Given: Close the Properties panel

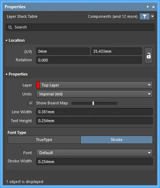Looking at the screenshot, I should coord(153,7).
